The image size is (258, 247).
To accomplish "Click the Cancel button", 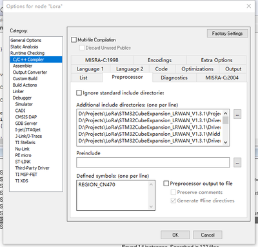I will tap(208, 235).
